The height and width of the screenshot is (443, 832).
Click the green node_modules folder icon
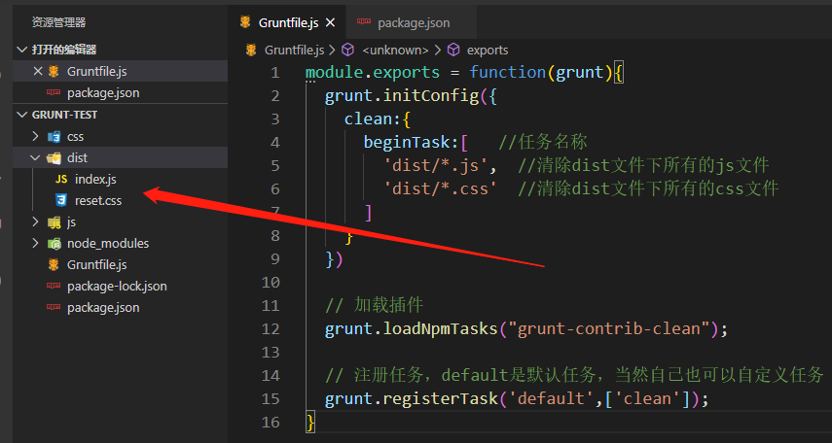[x=54, y=243]
